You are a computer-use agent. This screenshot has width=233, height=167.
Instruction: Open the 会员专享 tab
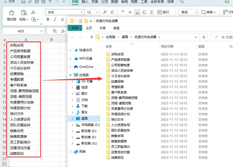click(157, 2)
